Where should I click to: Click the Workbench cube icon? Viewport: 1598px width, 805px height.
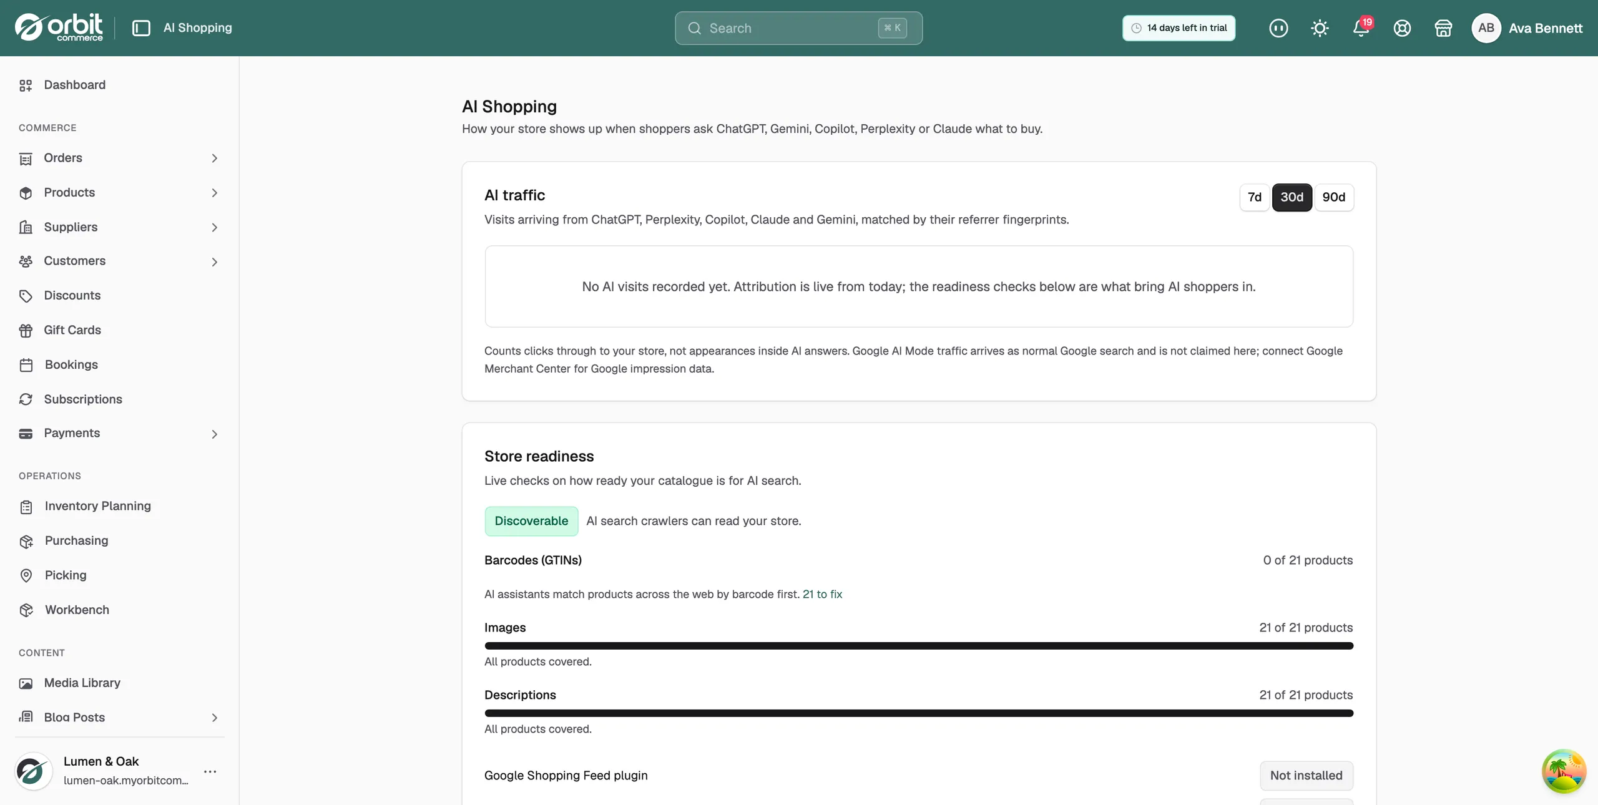26,610
